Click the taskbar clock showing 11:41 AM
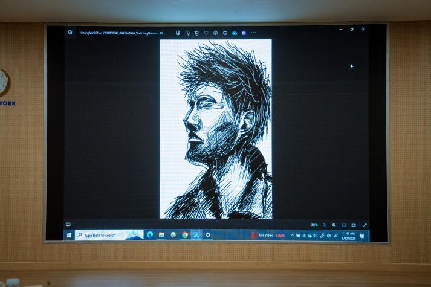Viewport: 431px width, 287px height. point(348,236)
